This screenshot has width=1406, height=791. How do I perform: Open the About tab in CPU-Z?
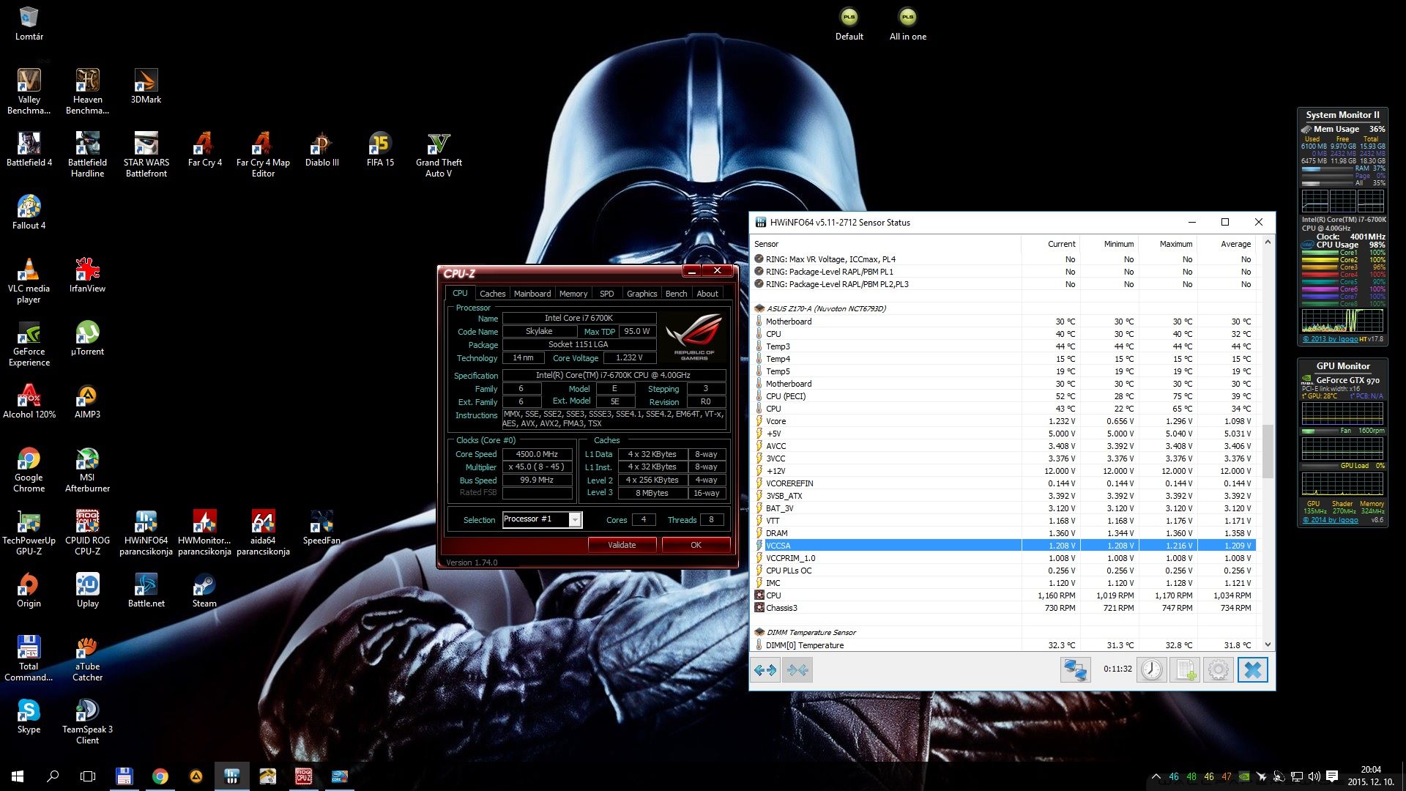click(707, 293)
